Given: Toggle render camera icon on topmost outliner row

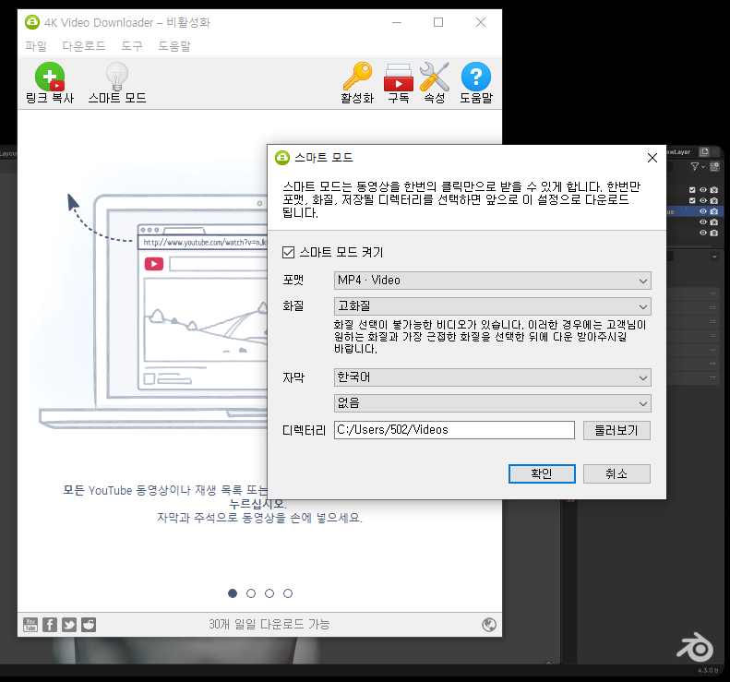Looking at the screenshot, I should pyautogui.click(x=714, y=190).
